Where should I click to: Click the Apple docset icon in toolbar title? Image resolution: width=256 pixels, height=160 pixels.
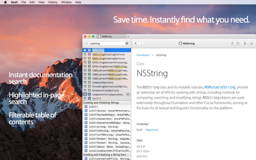[x=180, y=44]
